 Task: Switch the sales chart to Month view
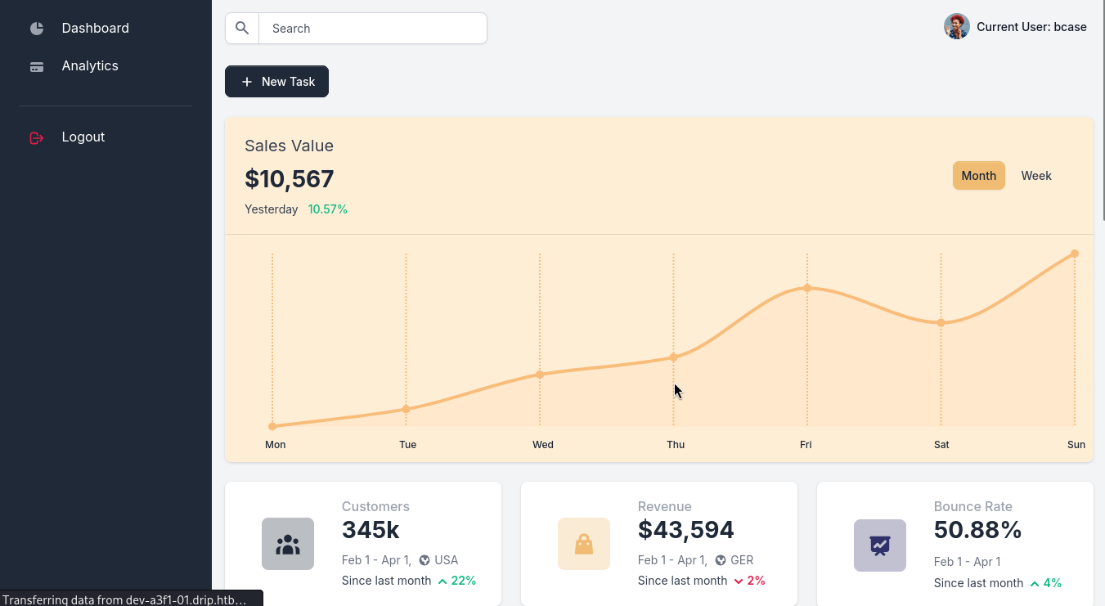978,176
